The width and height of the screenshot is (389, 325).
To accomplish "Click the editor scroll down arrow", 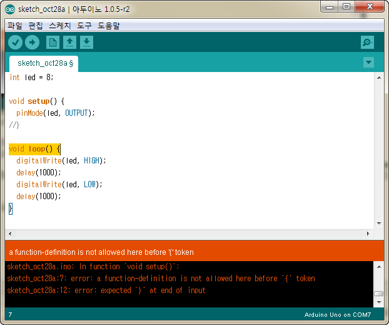I will (379, 223).
